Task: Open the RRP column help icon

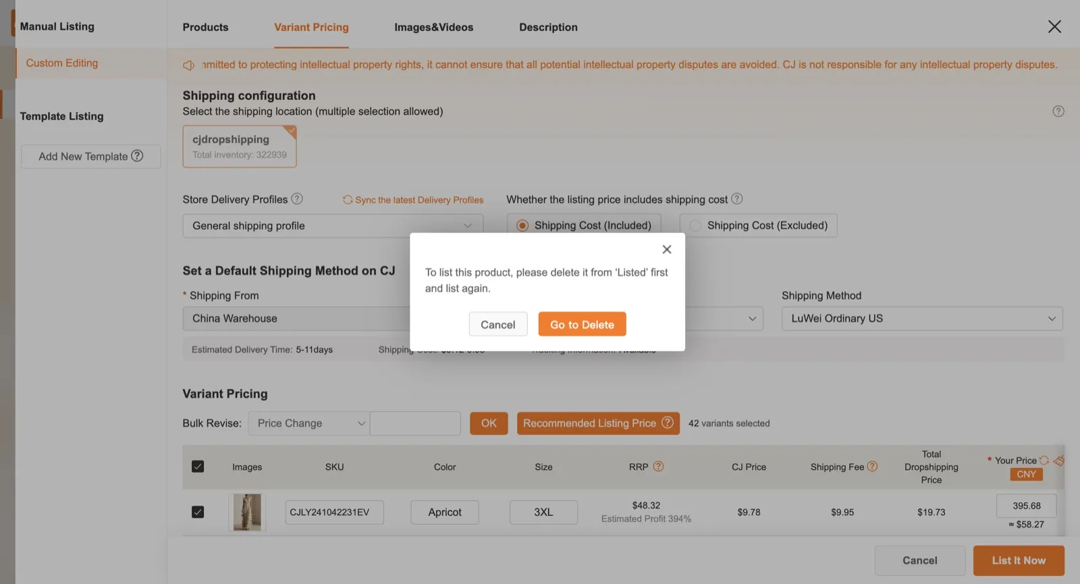Action: [659, 466]
